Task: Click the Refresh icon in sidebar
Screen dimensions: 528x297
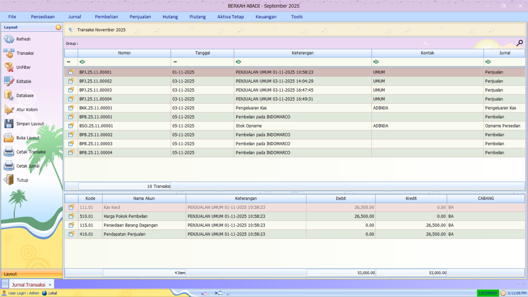Action: [x=9, y=39]
